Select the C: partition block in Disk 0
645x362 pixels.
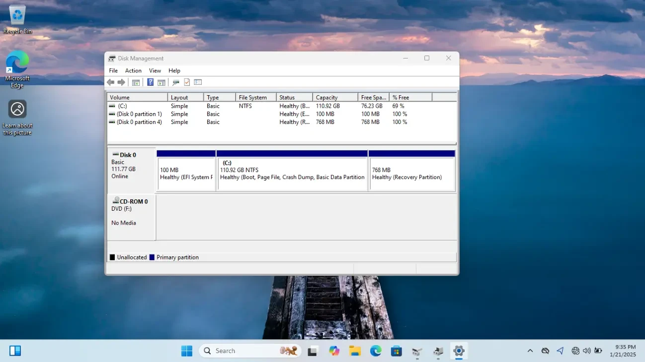point(292,171)
